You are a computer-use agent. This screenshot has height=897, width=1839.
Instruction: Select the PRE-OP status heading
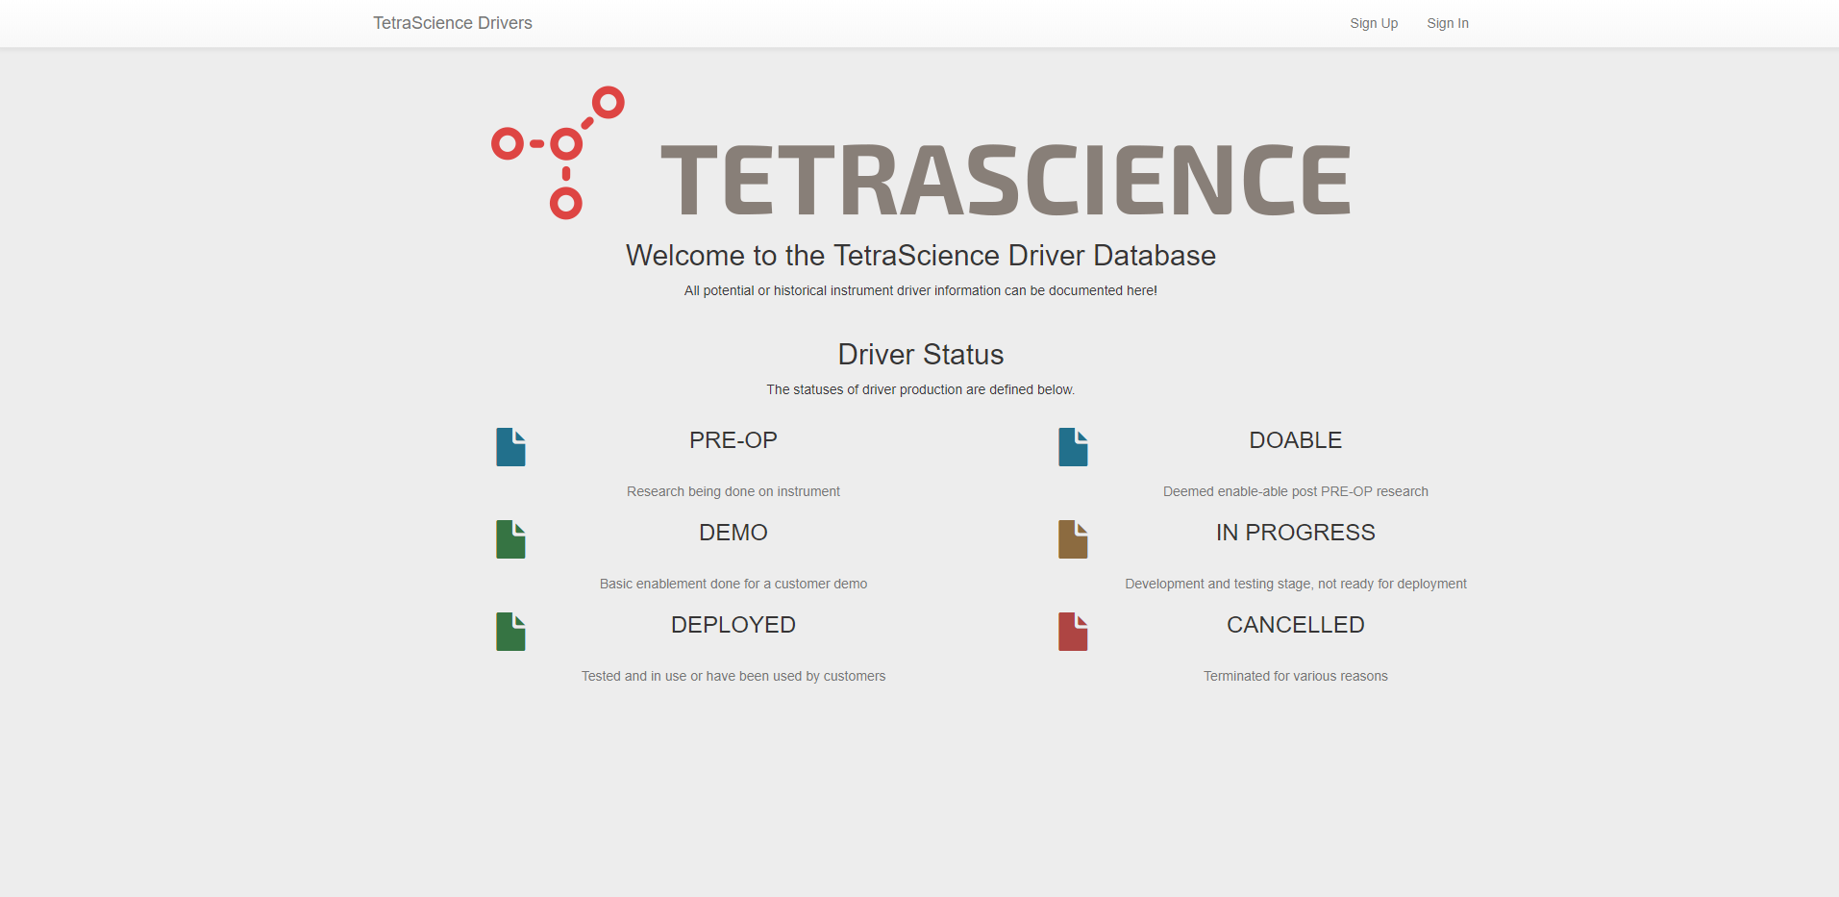[733, 440]
